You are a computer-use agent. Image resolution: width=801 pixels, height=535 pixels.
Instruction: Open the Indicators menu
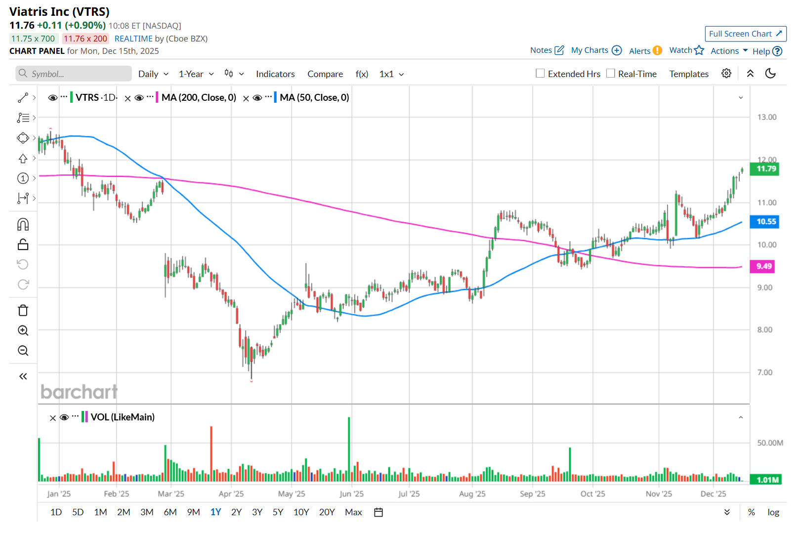275,74
